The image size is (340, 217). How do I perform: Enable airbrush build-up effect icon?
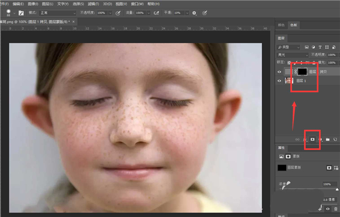(x=156, y=13)
